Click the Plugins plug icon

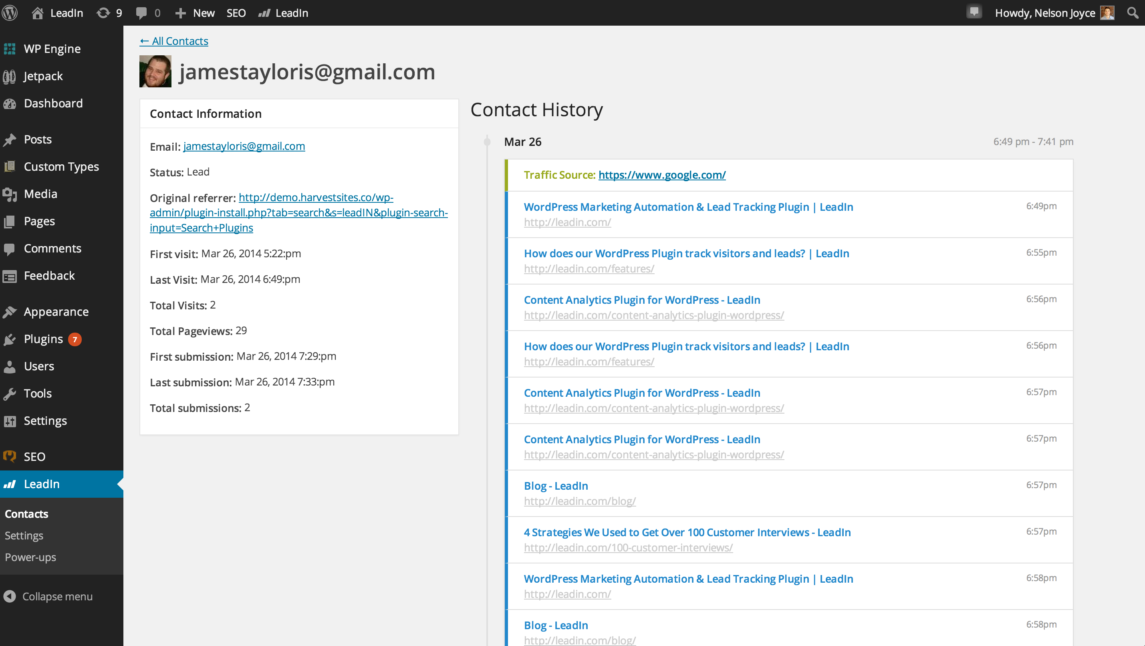coord(10,339)
